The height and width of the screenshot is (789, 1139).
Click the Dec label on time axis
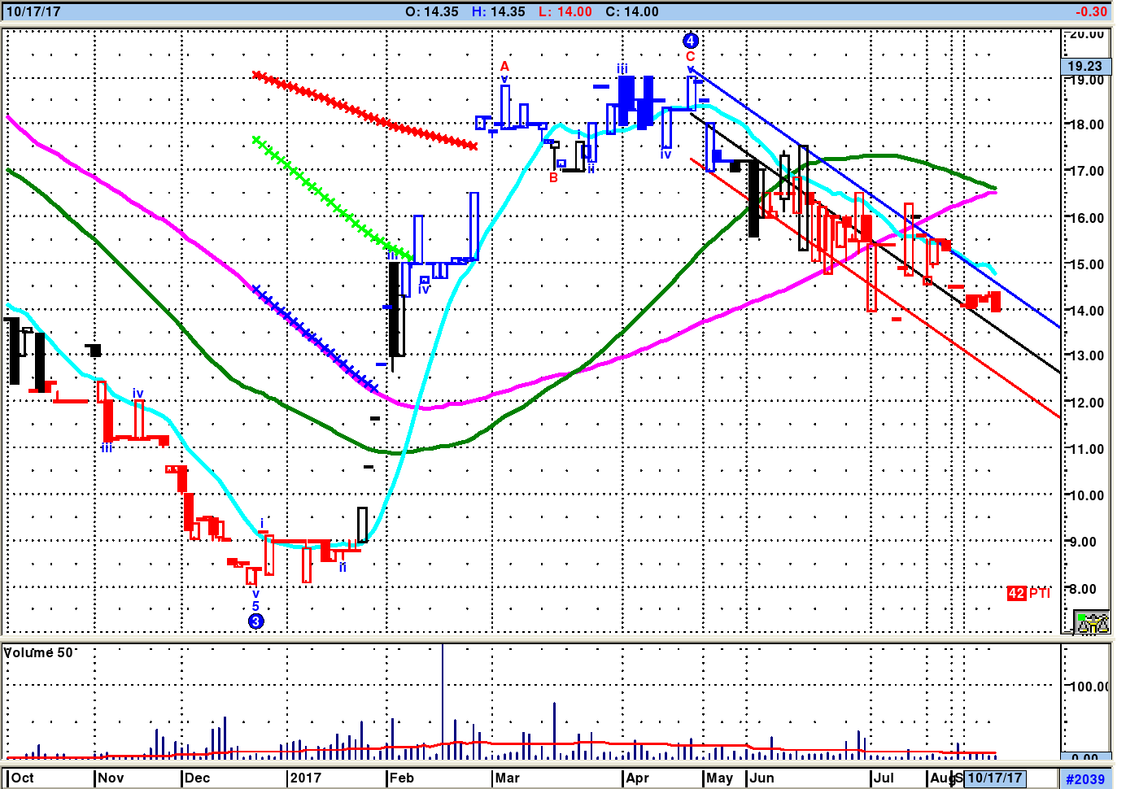[x=197, y=778]
